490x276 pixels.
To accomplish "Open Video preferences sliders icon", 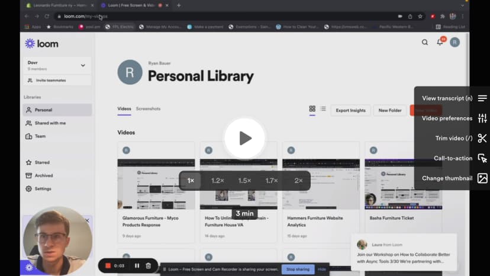I will 482,118.
